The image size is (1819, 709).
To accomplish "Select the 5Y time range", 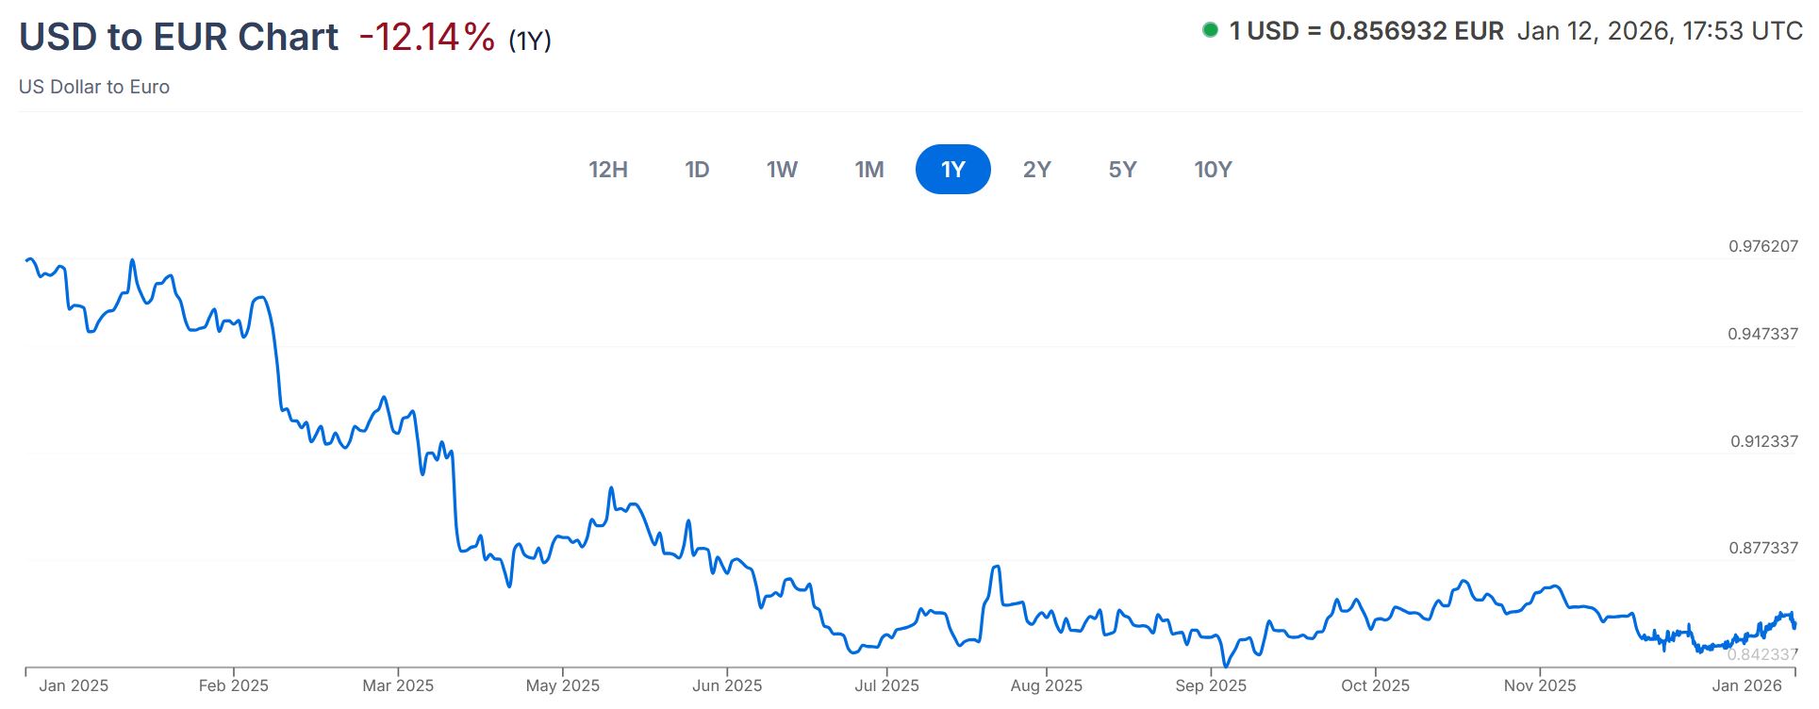I will (1122, 170).
